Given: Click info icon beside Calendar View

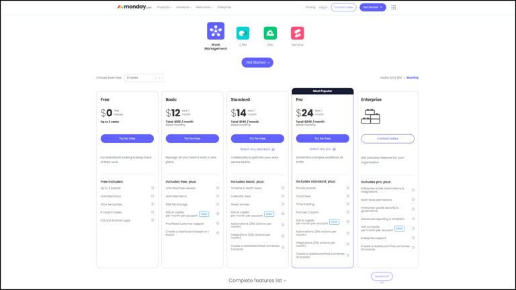Looking at the screenshot, I should point(283,196).
